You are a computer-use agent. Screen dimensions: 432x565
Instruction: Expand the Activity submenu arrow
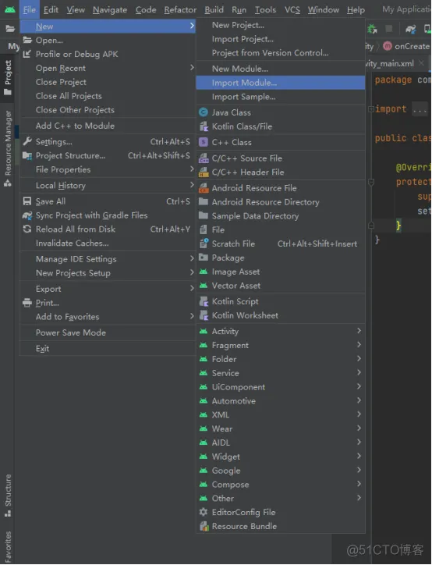pos(359,331)
